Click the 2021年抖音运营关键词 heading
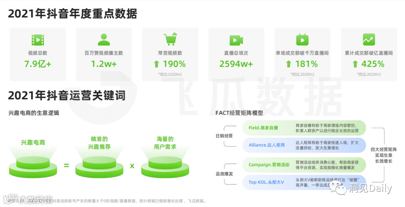405x207 pixels. 67,95
